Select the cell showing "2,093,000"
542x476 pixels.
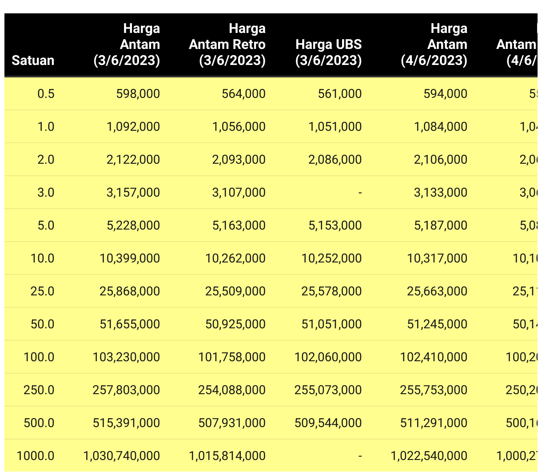pos(239,159)
